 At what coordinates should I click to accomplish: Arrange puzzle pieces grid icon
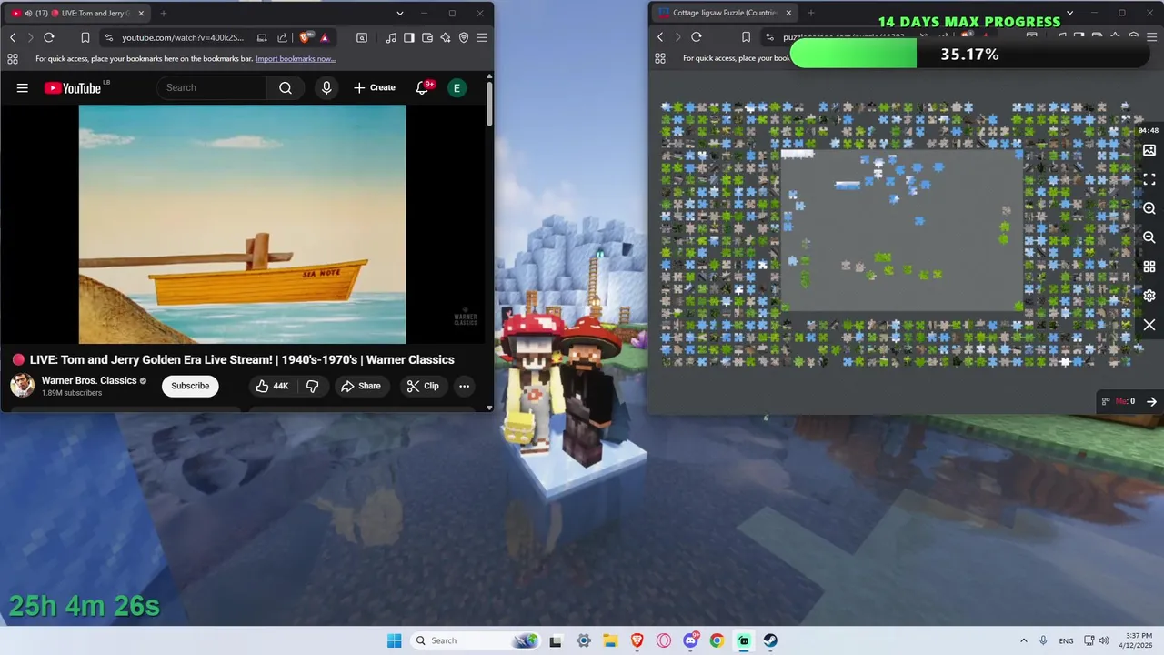point(1149,267)
